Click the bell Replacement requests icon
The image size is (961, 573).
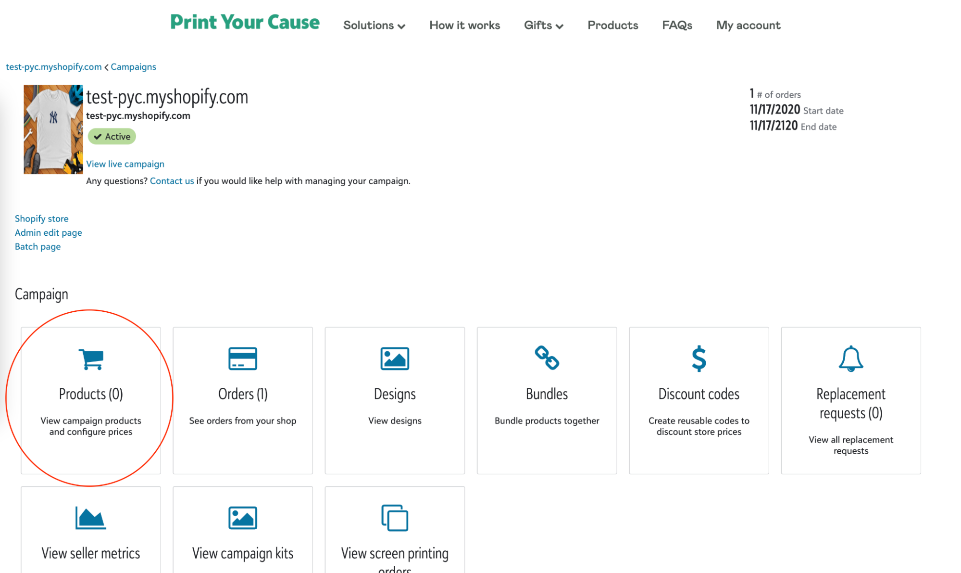pyautogui.click(x=850, y=359)
